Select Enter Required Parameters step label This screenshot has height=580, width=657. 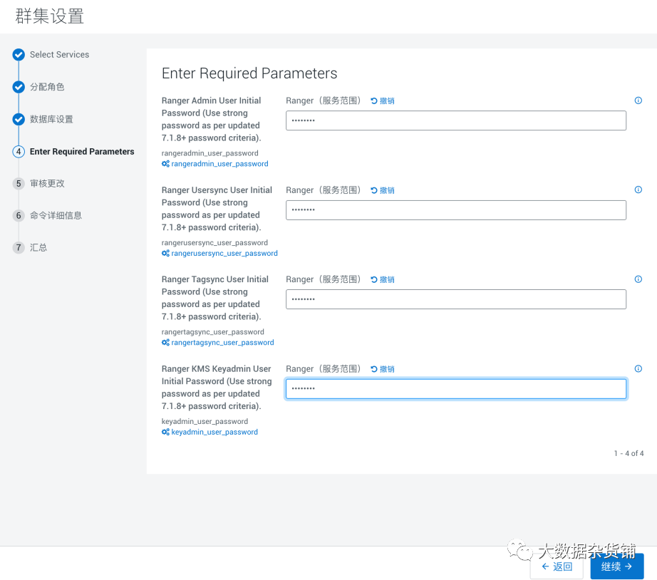[82, 151]
